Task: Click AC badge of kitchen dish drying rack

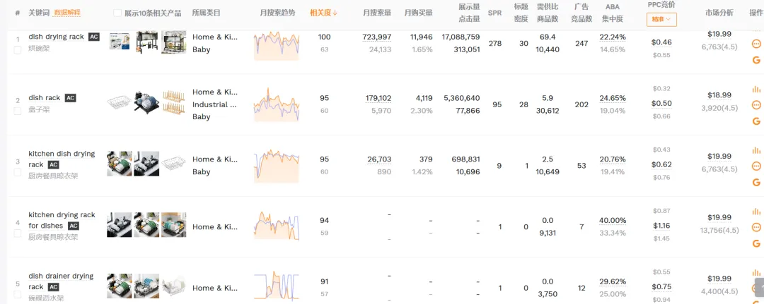Action: (x=54, y=165)
